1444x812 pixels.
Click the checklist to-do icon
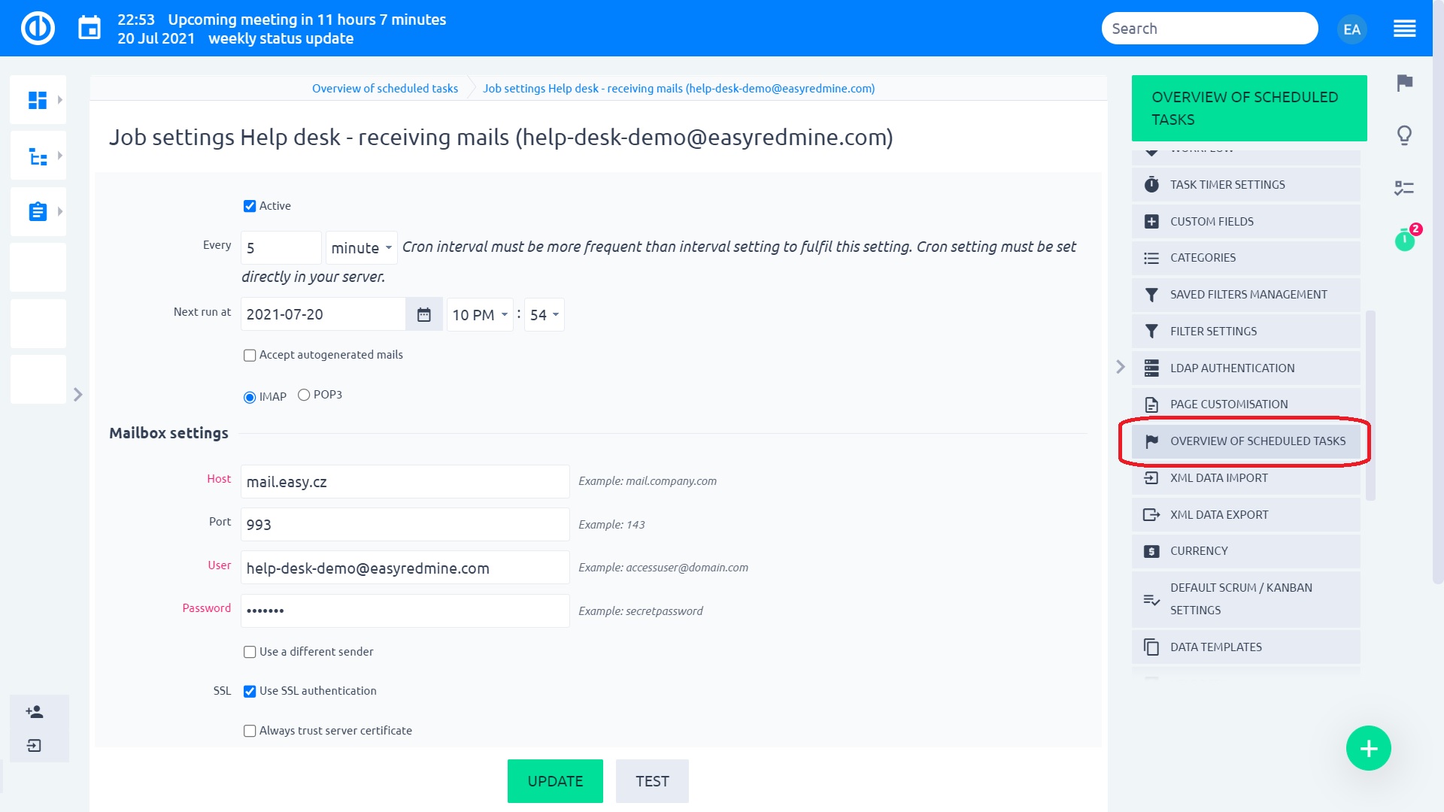coord(1404,188)
